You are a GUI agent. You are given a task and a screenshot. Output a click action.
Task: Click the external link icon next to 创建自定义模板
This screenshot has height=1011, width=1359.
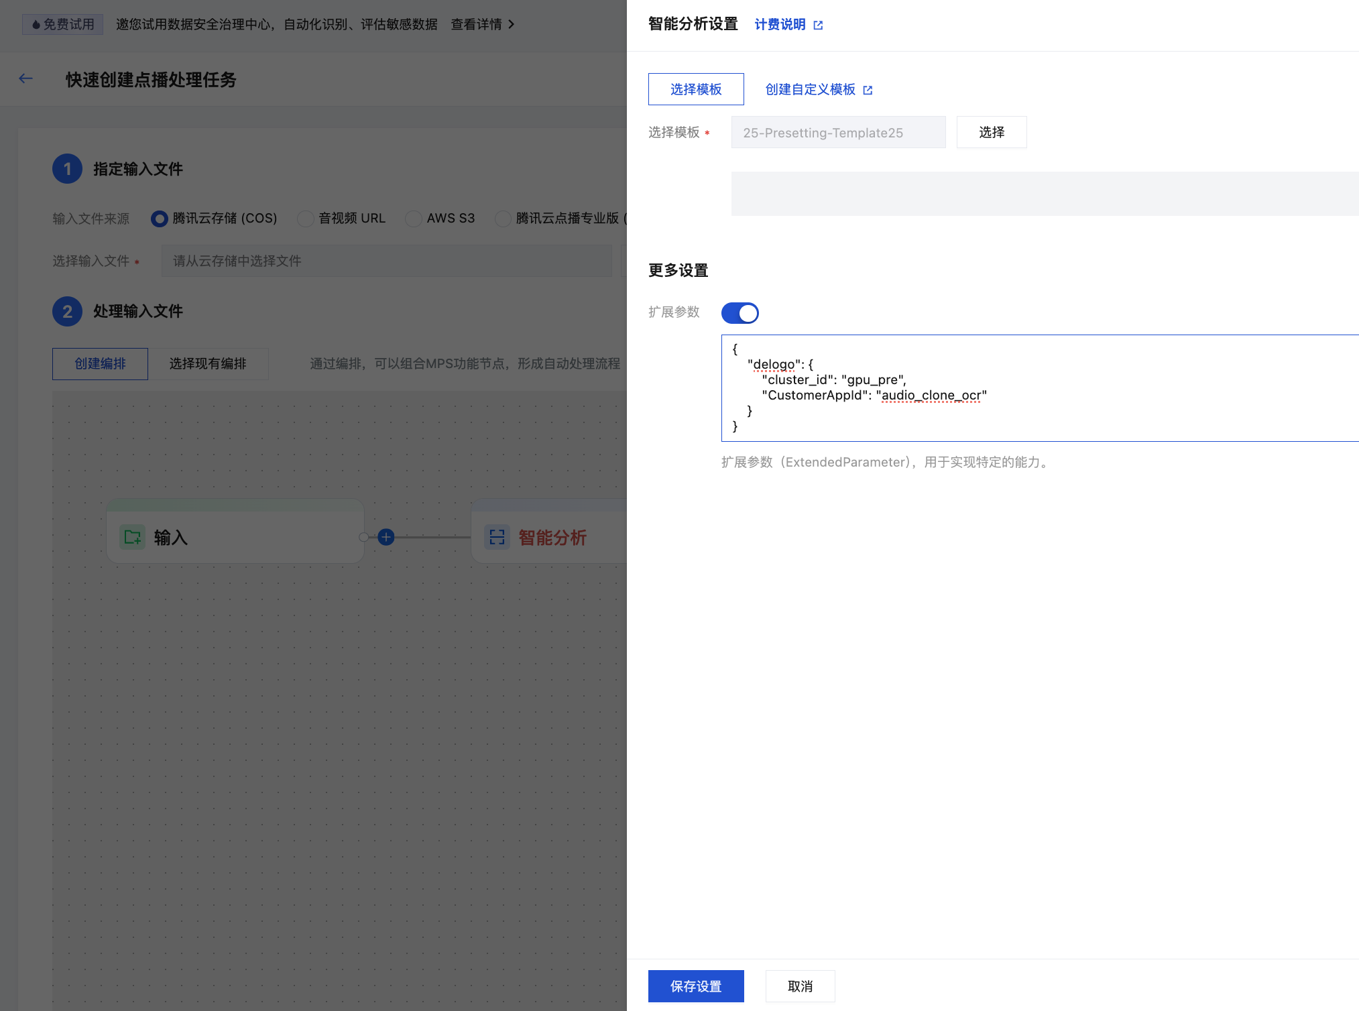coord(868,91)
